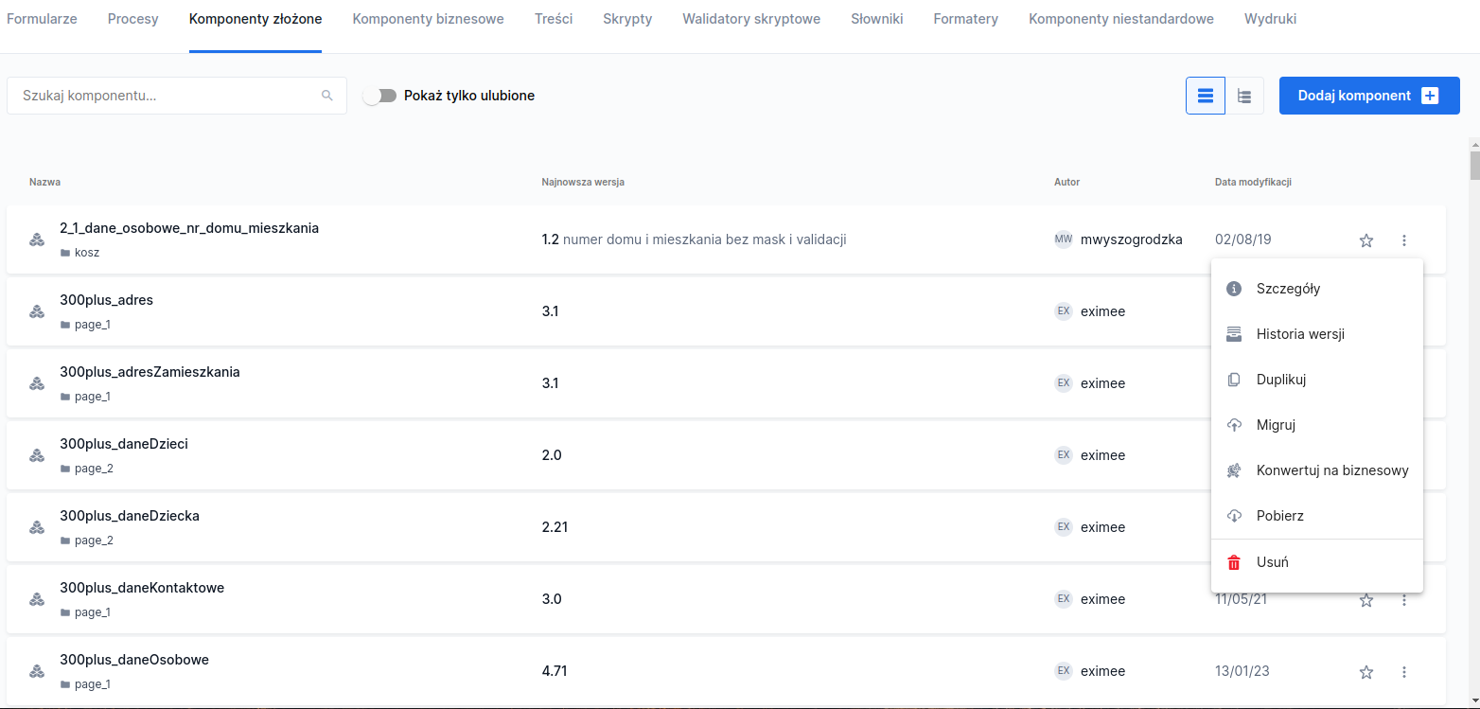This screenshot has height=709, width=1480.
Task: Switch to flat list view icon
Action: 1206,96
